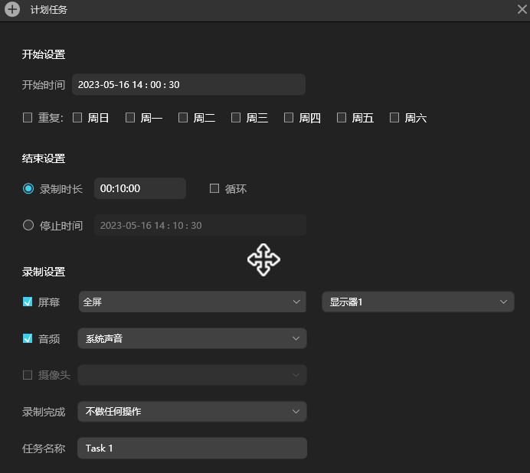
Task: Uncheck the 音频 audio checkbox
Action: coord(28,338)
